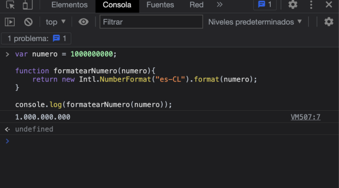Toggle the device toolbar icon
The image size is (339, 188).
click(x=28, y=5)
